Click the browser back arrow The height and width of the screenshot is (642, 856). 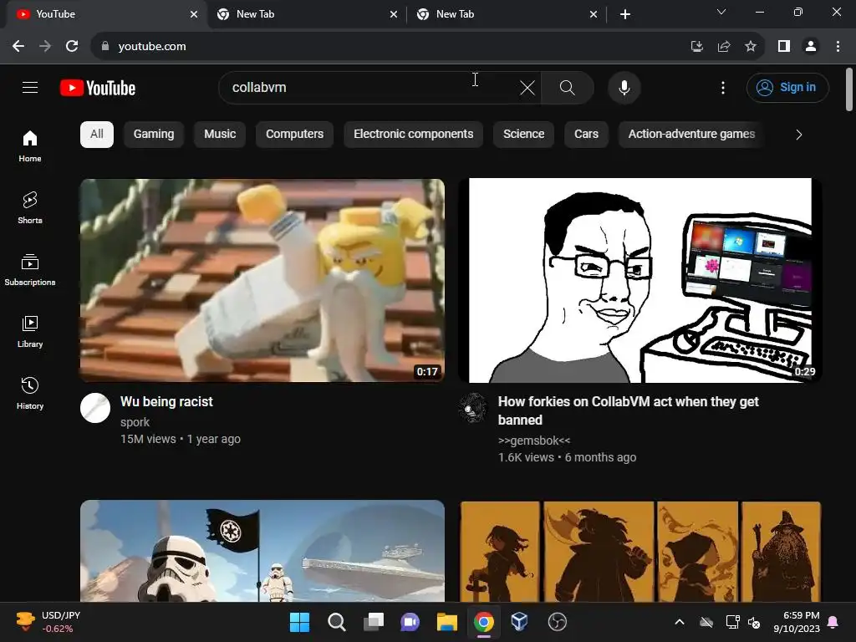18,47
